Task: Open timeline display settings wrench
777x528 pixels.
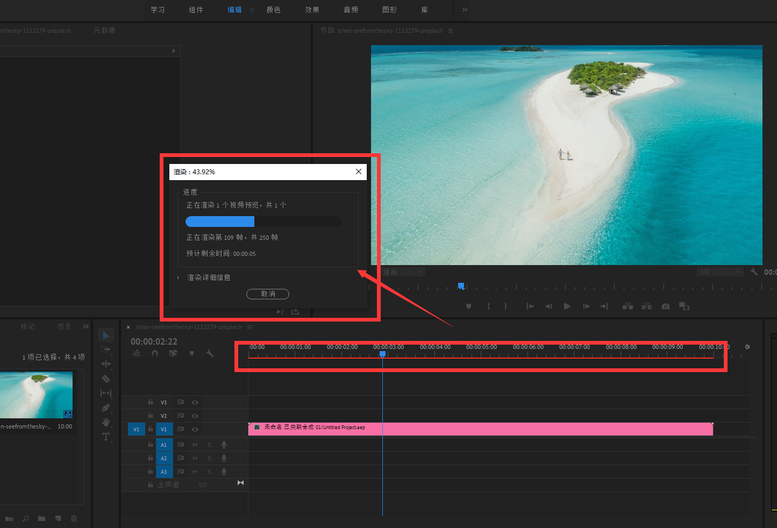Action: pyautogui.click(x=210, y=353)
